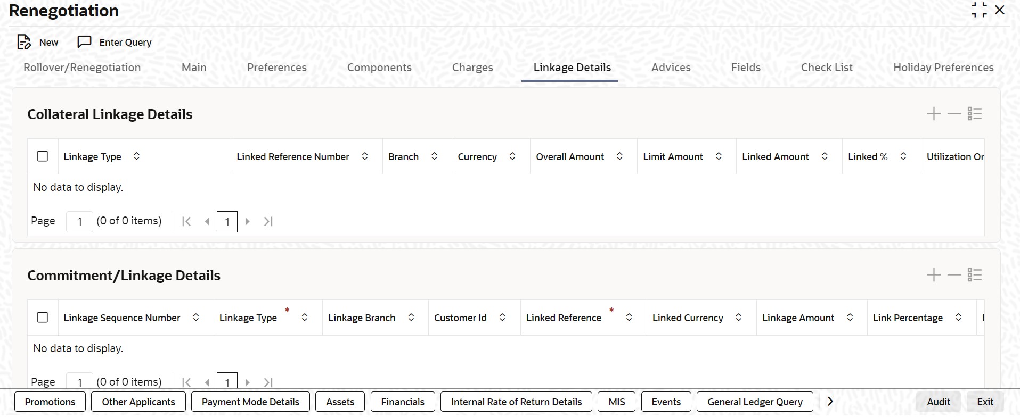Sort by Linked Currency column
This screenshot has height=417, width=1020.
tap(739, 318)
